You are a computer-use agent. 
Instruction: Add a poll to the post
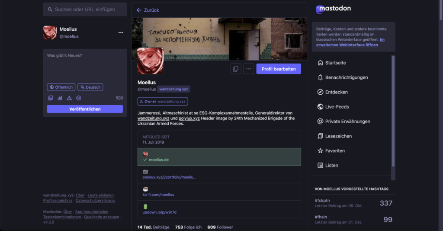coord(60,98)
